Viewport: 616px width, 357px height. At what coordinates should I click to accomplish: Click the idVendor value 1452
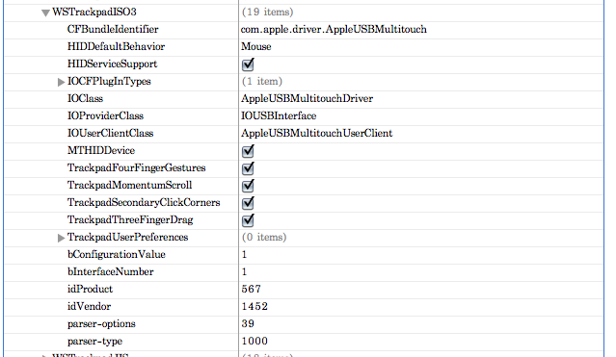pyautogui.click(x=254, y=306)
